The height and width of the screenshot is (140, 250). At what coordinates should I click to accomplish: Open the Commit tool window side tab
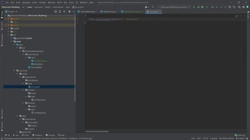coord(2,26)
